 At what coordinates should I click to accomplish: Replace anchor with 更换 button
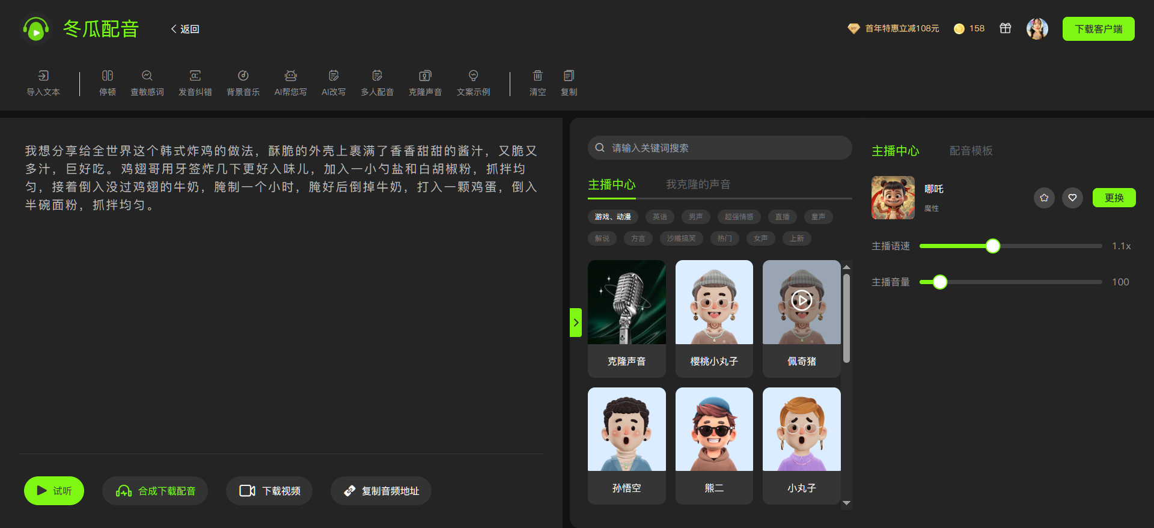[x=1114, y=198]
